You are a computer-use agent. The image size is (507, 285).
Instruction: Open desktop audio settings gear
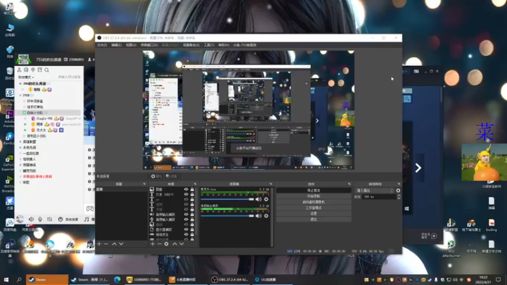coord(266,215)
